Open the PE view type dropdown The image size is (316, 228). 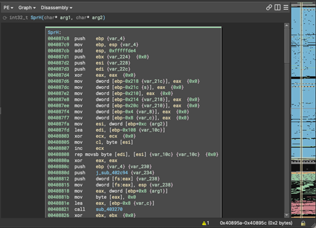point(8,7)
